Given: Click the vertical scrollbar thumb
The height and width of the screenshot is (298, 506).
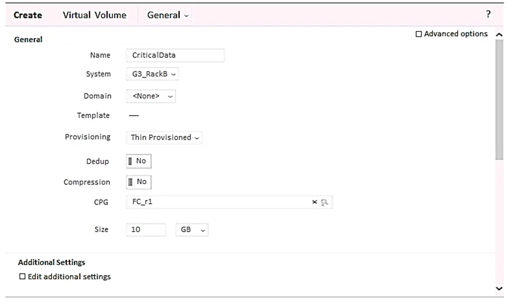Looking at the screenshot, I should [499, 100].
